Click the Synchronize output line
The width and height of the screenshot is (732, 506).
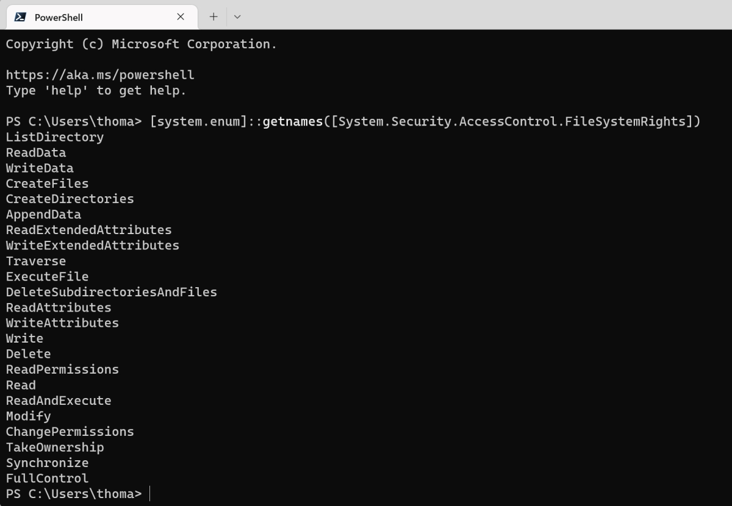coord(47,463)
